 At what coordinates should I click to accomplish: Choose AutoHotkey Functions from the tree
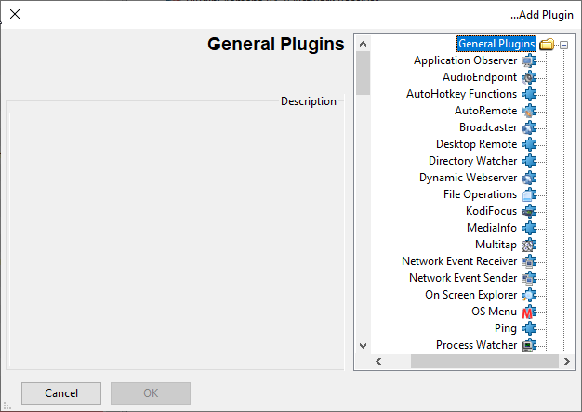462,94
